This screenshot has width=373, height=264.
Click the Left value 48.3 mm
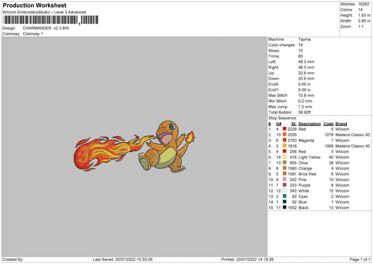[x=306, y=62]
